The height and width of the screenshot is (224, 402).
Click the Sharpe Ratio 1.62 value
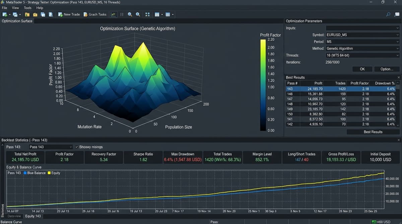(x=143, y=160)
